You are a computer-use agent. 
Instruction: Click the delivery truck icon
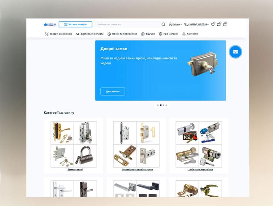click(x=78, y=34)
